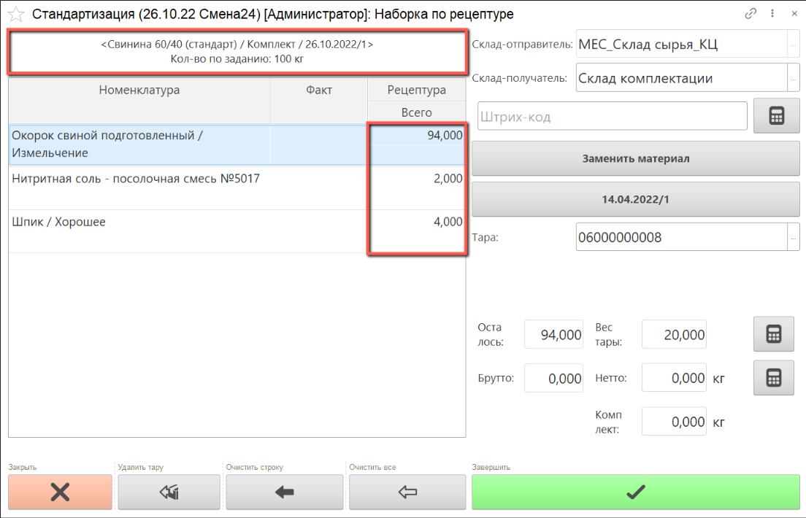Open calculator beside the barcode field
Image resolution: width=806 pixels, height=518 pixels.
pyautogui.click(x=776, y=116)
